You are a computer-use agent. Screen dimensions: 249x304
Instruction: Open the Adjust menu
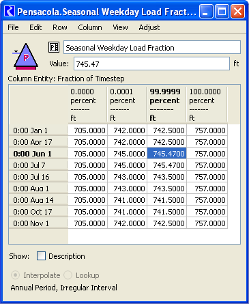pyautogui.click(x=149, y=27)
